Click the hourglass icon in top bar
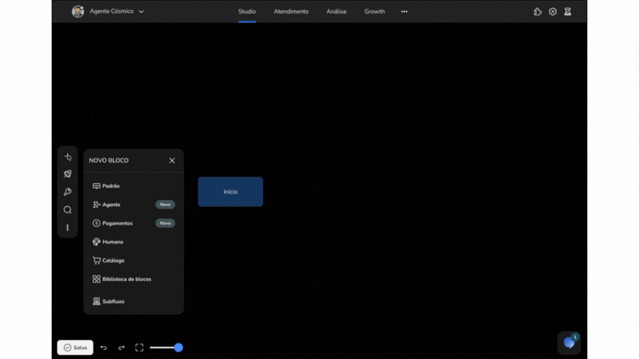 tap(568, 12)
